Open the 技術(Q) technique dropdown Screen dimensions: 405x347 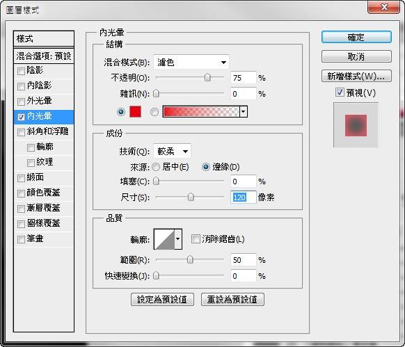(x=172, y=151)
